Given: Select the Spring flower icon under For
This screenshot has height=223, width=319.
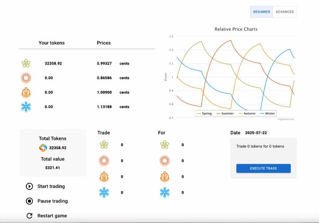Looking at the screenshot, I should pyautogui.click(x=164, y=145).
